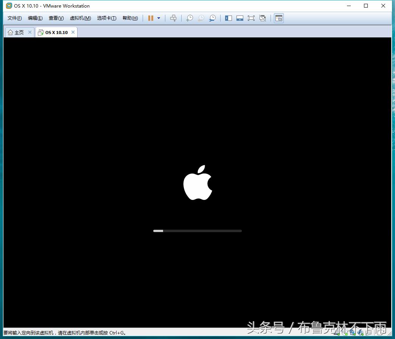The image size is (395, 339).
Task: Open the 虚拟机(M) menu
Action: click(80, 18)
